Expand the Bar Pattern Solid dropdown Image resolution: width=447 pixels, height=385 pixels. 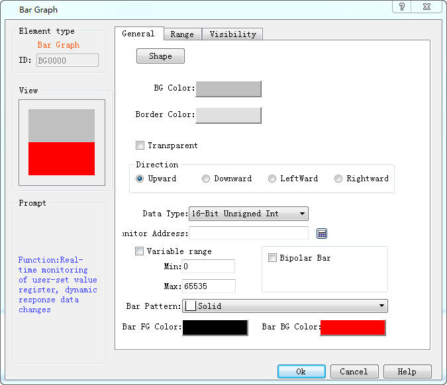[285, 306]
